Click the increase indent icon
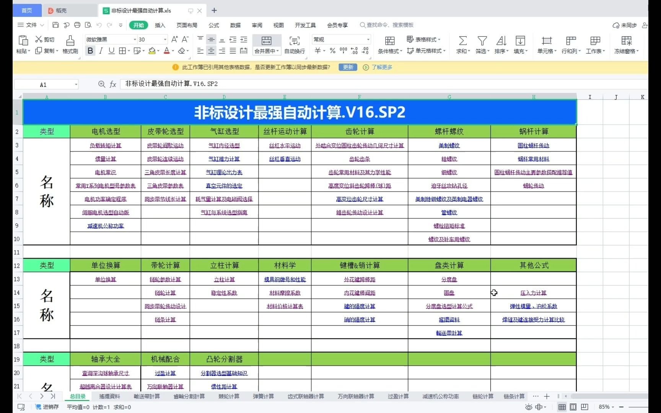661x413 pixels. click(244, 39)
